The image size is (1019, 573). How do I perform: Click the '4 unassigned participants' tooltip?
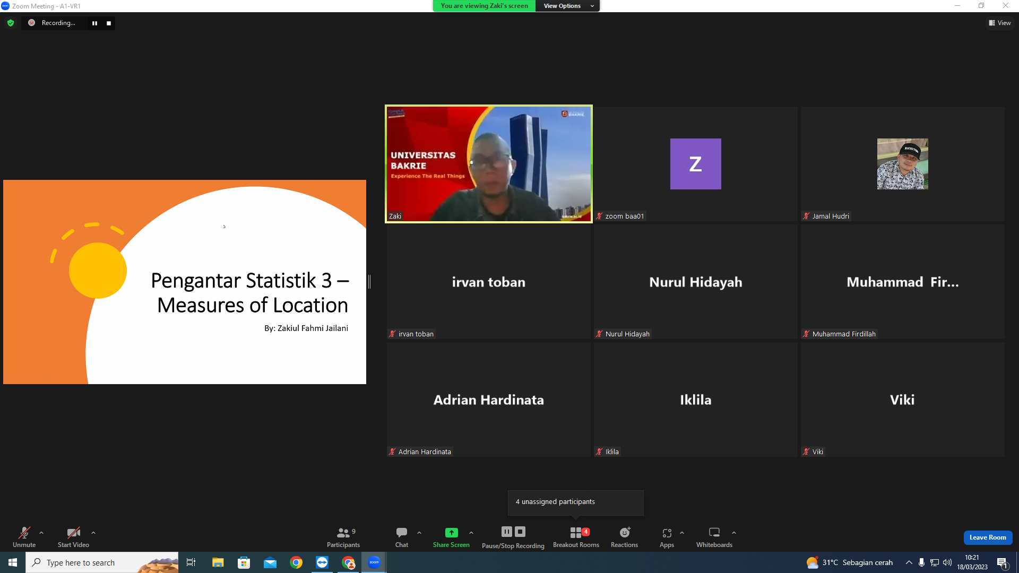576,502
